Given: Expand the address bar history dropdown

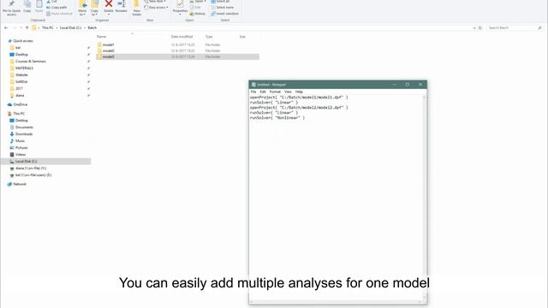Looking at the screenshot, I should (x=474, y=27).
